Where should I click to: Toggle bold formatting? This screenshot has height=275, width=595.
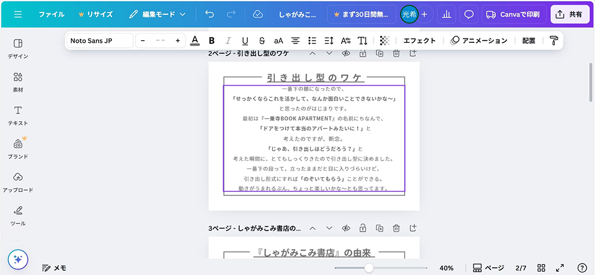(212, 41)
